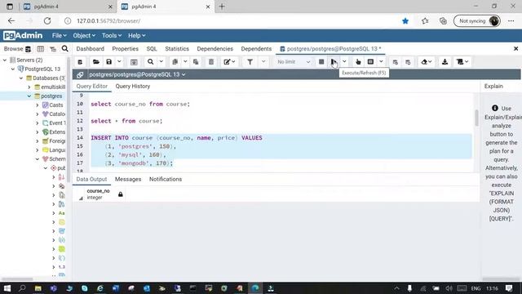Click the connection status icon
522x294 pixels.
point(80,74)
